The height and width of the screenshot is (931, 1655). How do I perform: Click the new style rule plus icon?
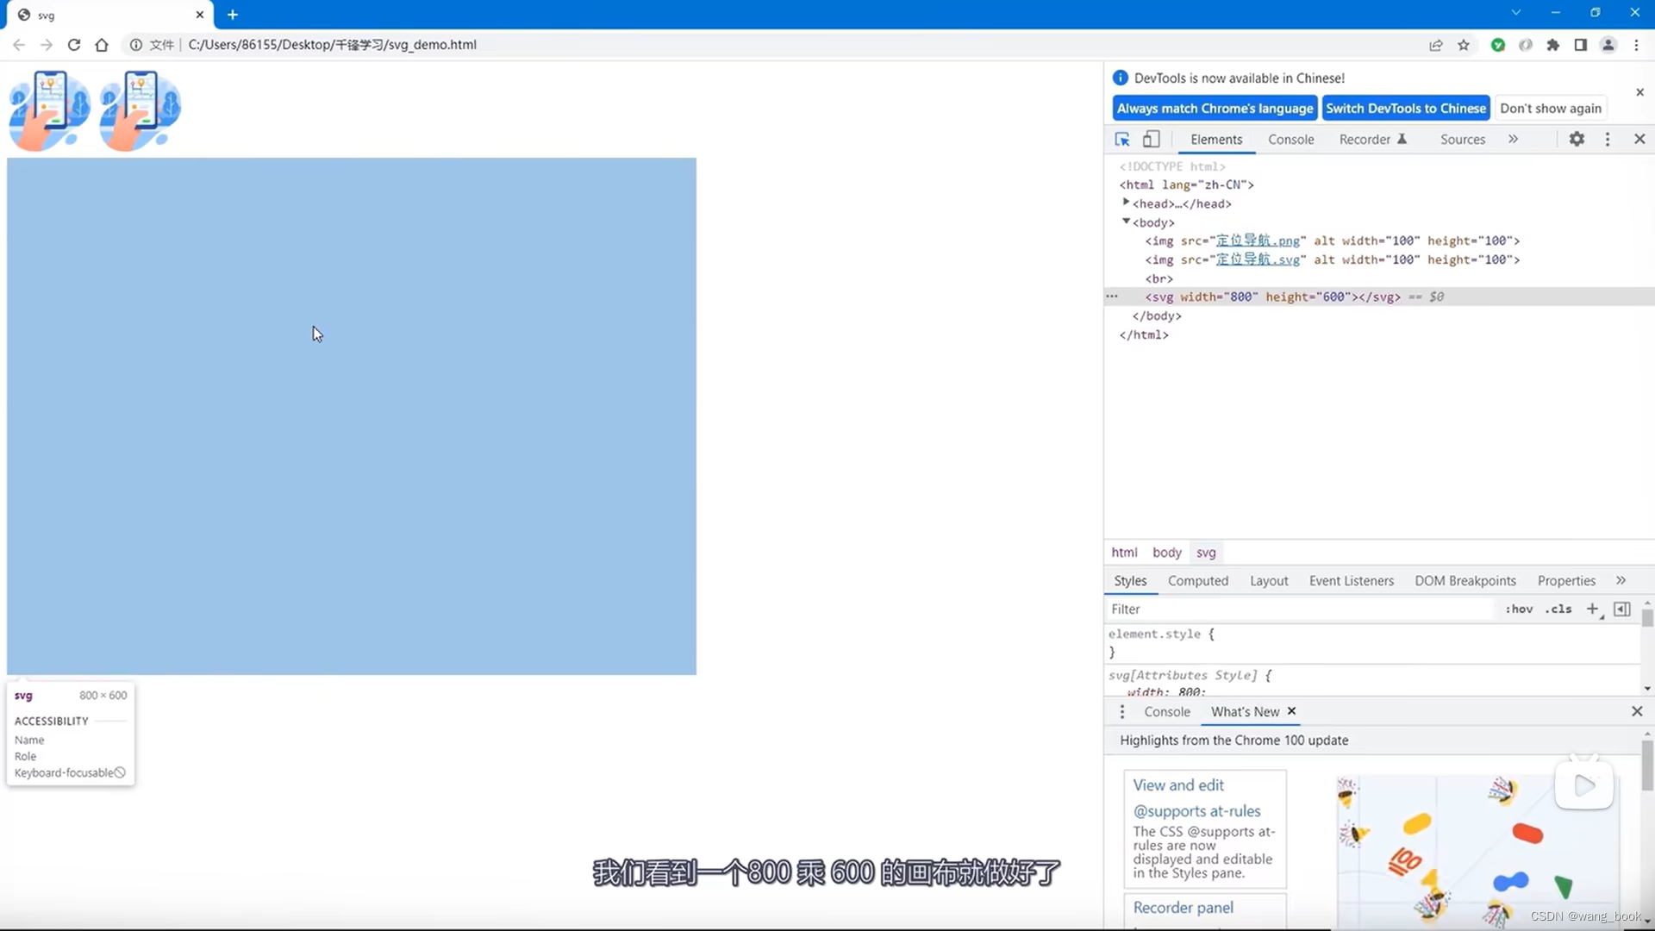[1592, 609]
